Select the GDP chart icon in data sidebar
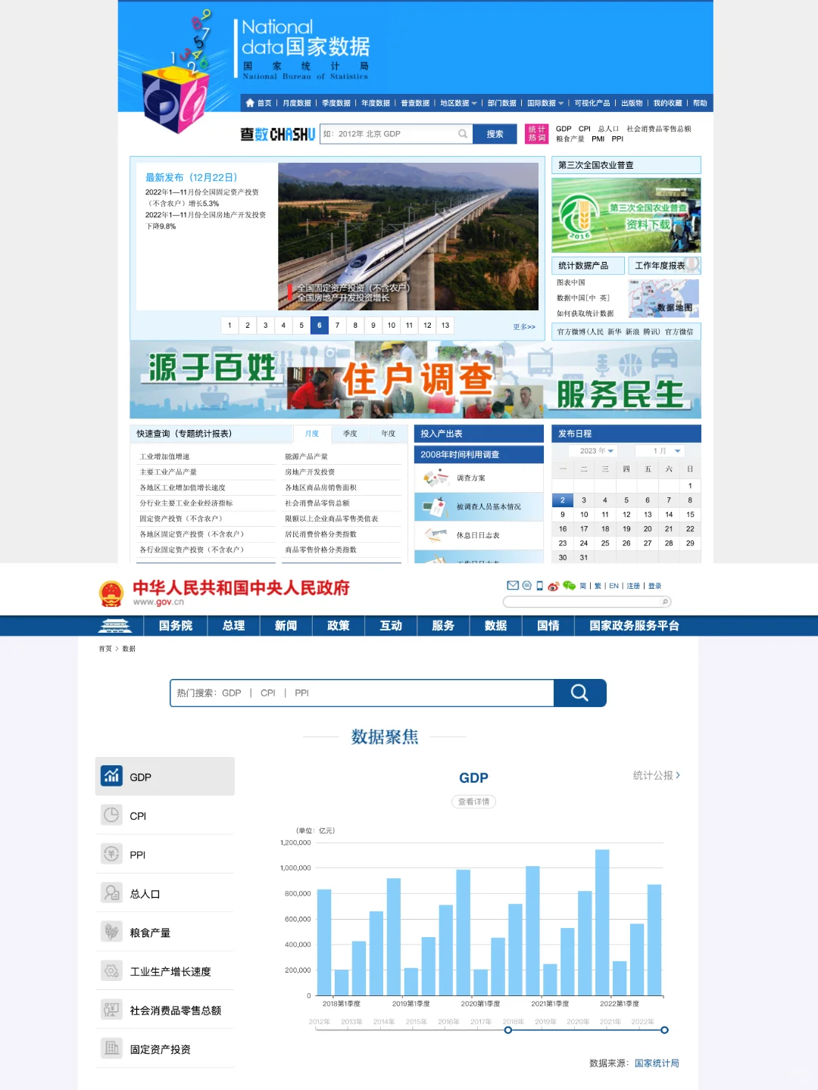818x1090 pixels. [x=111, y=776]
